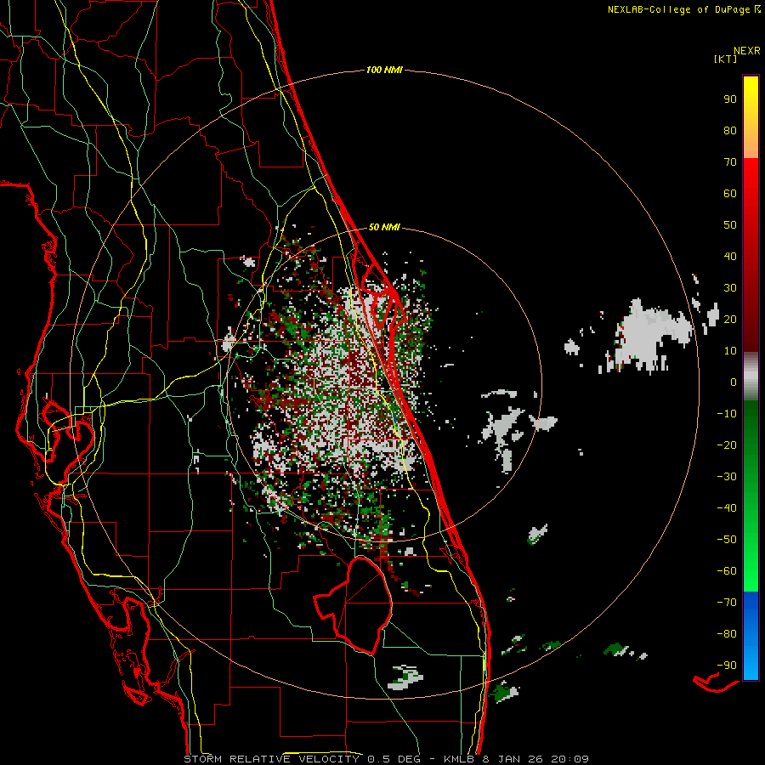Image resolution: width=765 pixels, height=765 pixels.
Task: Click the -80 value on the velocity scale
Action: click(x=727, y=634)
